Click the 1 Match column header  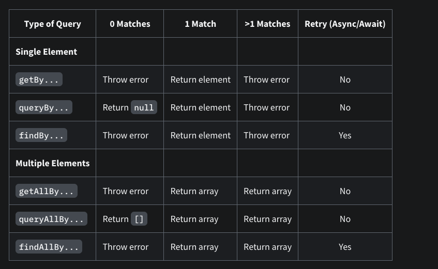pos(200,24)
